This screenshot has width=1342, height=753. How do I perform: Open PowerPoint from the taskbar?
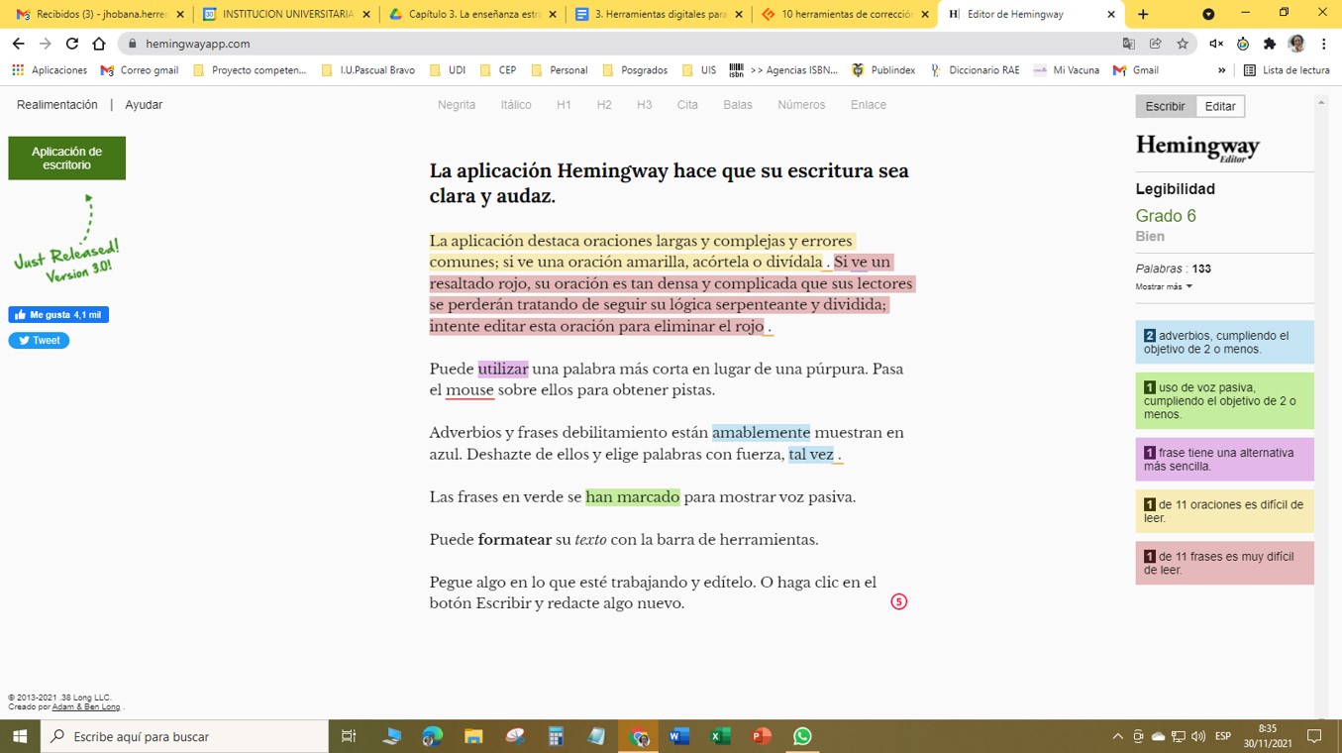(761, 736)
